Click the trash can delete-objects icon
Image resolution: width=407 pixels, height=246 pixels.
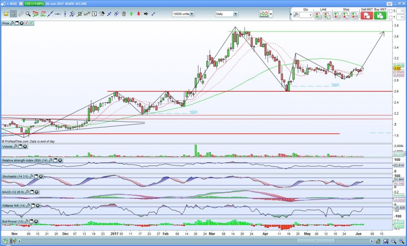(x=124, y=14)
